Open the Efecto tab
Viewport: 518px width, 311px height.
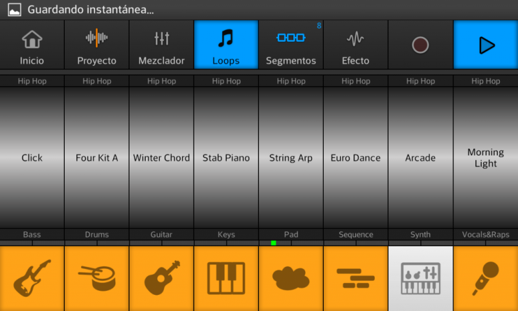point(355,45)
